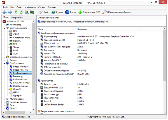168x120 pixels.
Task: Select the PCI-устройство row
Action: [74, 43]
